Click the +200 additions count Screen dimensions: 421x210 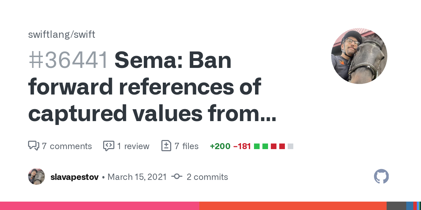tap(220, 146)
